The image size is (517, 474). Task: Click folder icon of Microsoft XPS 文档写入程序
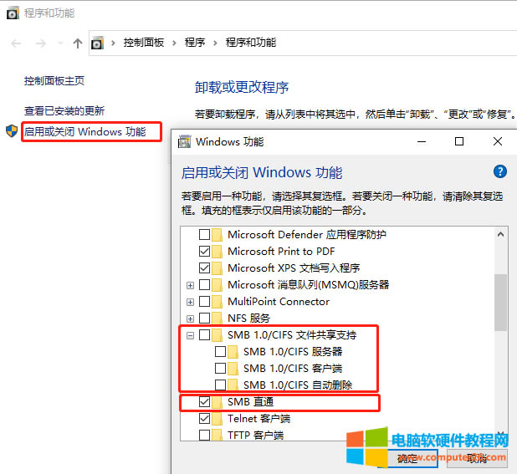217,268
